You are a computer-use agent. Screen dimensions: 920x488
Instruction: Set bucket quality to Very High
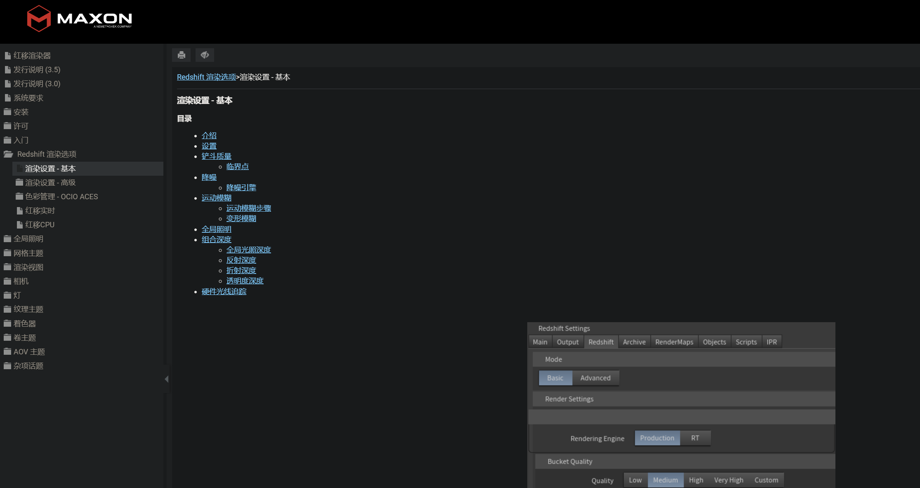point(729,480)
